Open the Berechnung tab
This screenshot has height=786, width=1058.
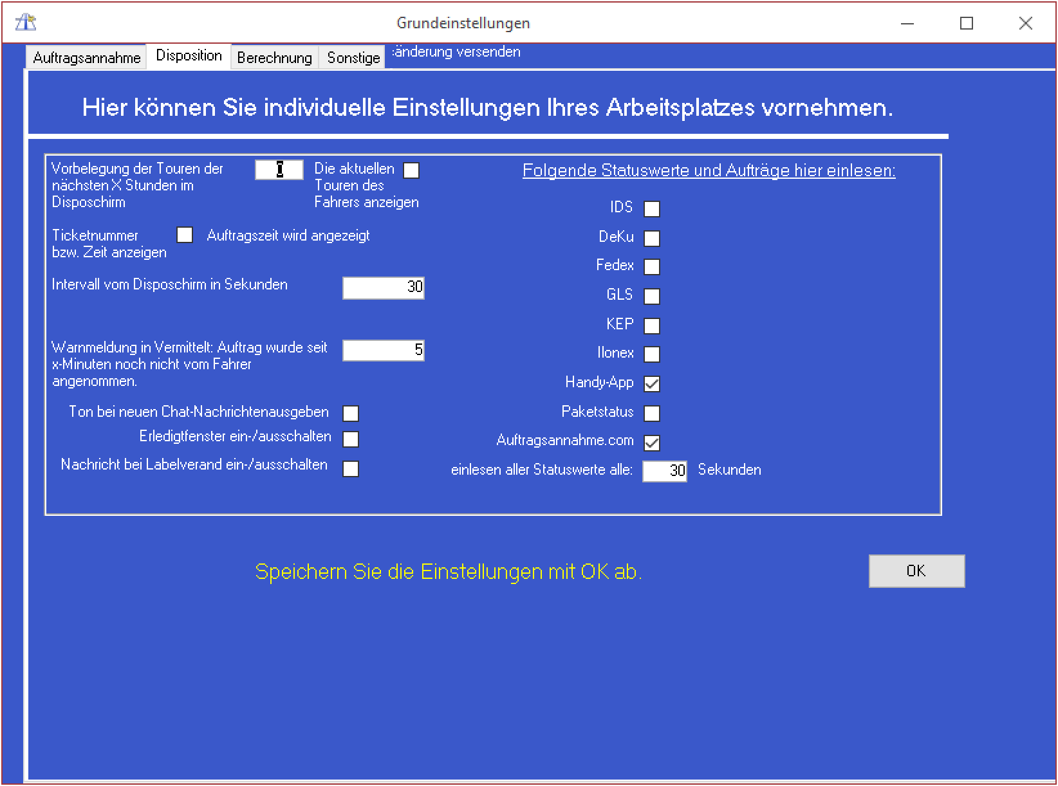274,57
